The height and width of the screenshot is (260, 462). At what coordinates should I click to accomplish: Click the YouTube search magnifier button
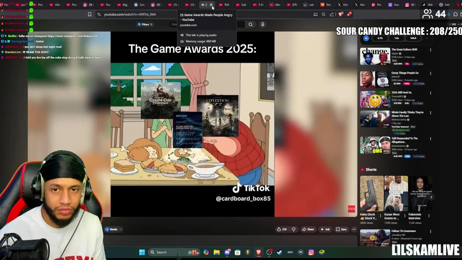250,24
